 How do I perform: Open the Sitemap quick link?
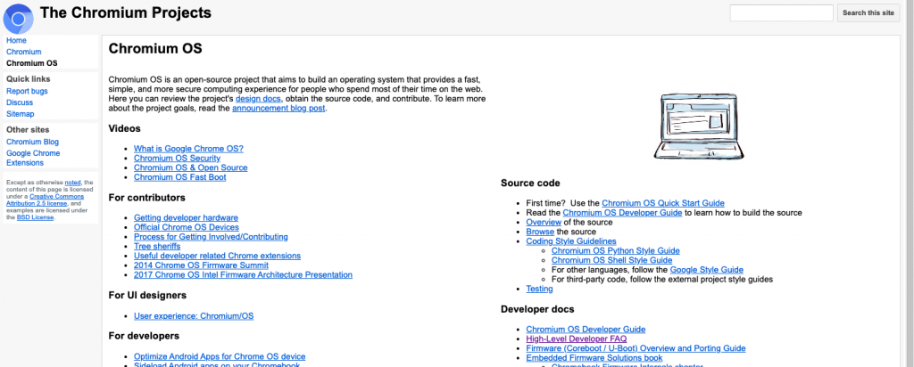pyautogui.click(x=21, y=114)
